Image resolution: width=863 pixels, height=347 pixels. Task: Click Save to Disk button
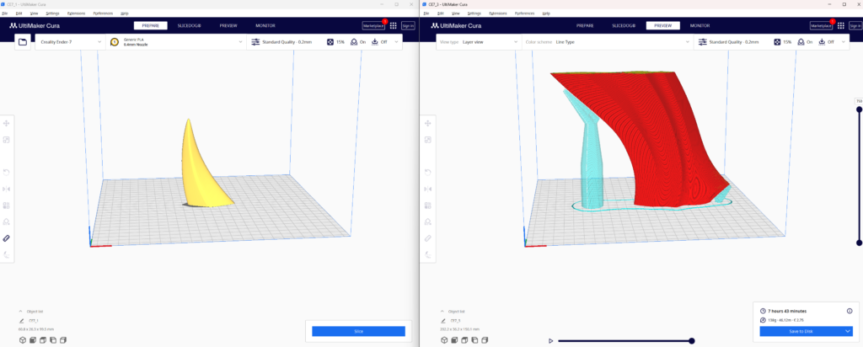coord(802,331)
